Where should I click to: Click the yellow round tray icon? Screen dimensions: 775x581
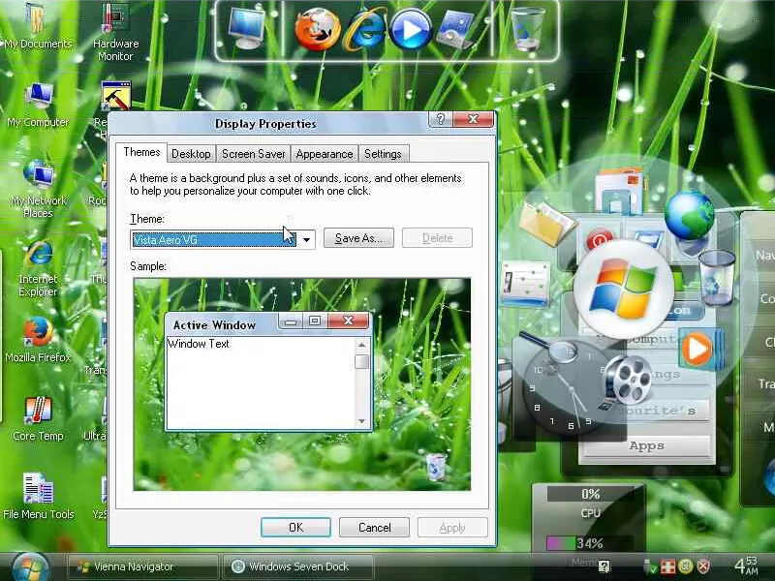tap(686, 566)
